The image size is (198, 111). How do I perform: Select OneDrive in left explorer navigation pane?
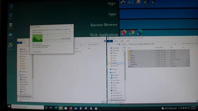point(23,72)
